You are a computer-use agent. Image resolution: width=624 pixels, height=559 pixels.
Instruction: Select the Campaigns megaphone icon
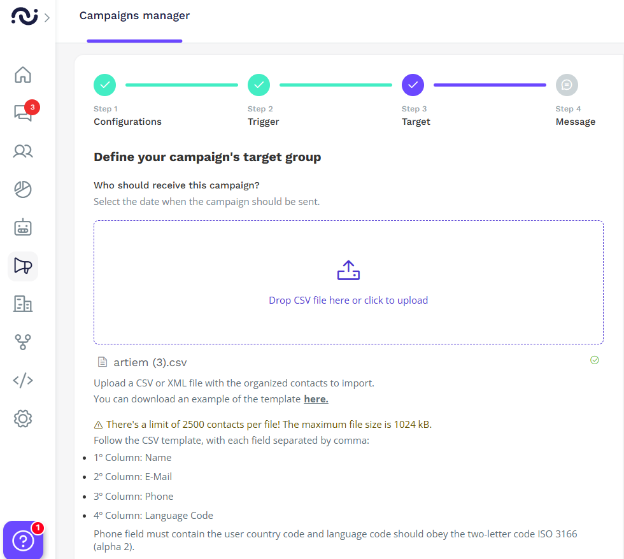[23, 266]
